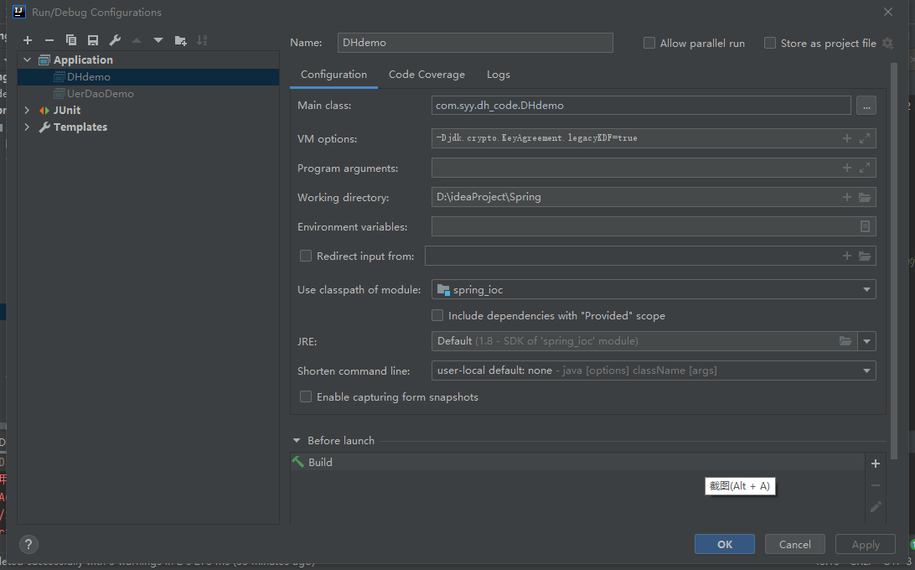915x570 pixels.
Task: Expand VM options field editor
Action: pos(865,138)
